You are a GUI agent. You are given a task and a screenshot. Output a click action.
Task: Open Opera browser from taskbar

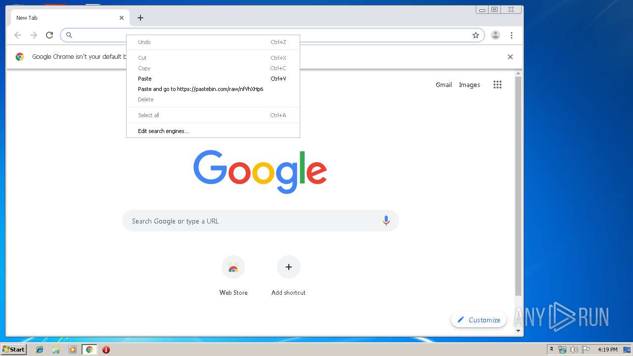click(106, 350)
